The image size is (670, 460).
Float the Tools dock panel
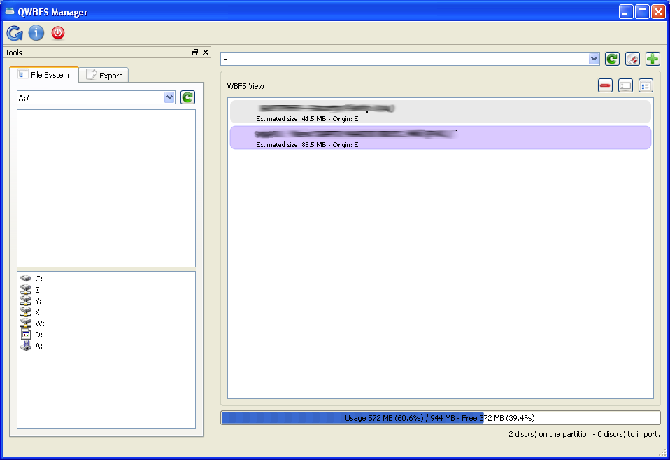coord(195,53)
